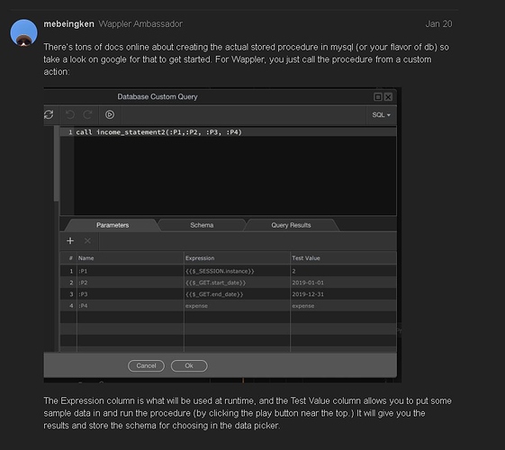
Task: Click the refresh icon in query toolbar
Action: click(x=49, y=114)
